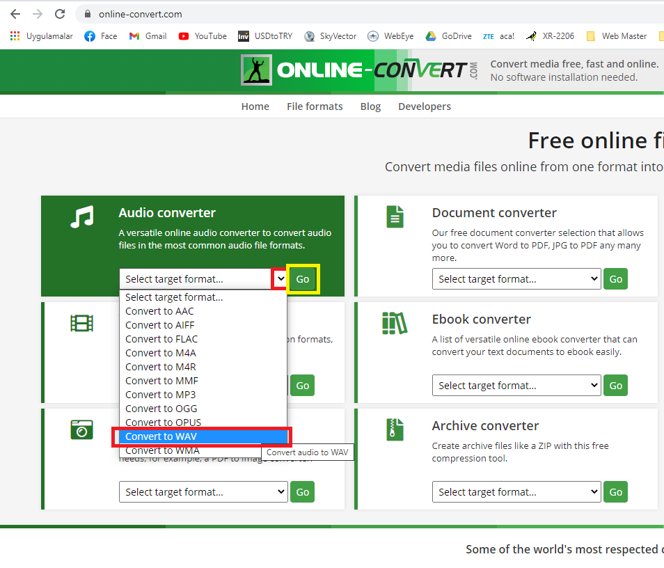Open the Blog page

pos(370,106)
